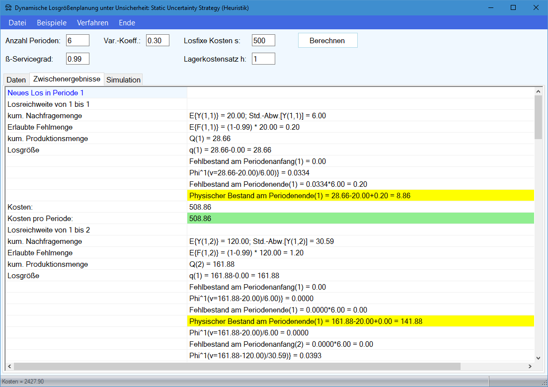Focus the Lagerkostensatz h field
The width and height of the screenshot is (548, 387).
(x=263, y=59)
